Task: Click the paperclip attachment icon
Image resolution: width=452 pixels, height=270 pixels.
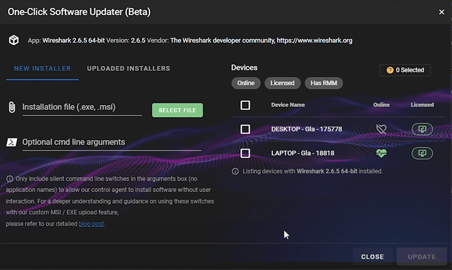Action: (x=12, y=107)
